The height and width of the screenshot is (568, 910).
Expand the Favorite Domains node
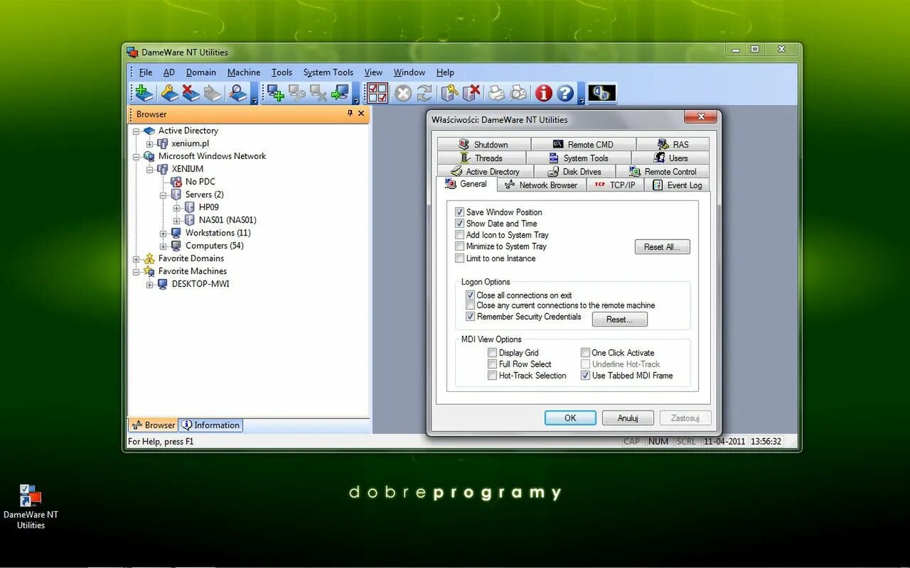coord(136,258)
